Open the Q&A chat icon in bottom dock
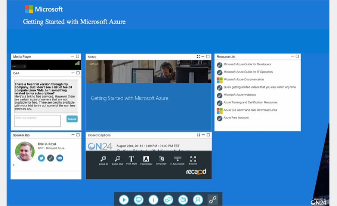 168,200
